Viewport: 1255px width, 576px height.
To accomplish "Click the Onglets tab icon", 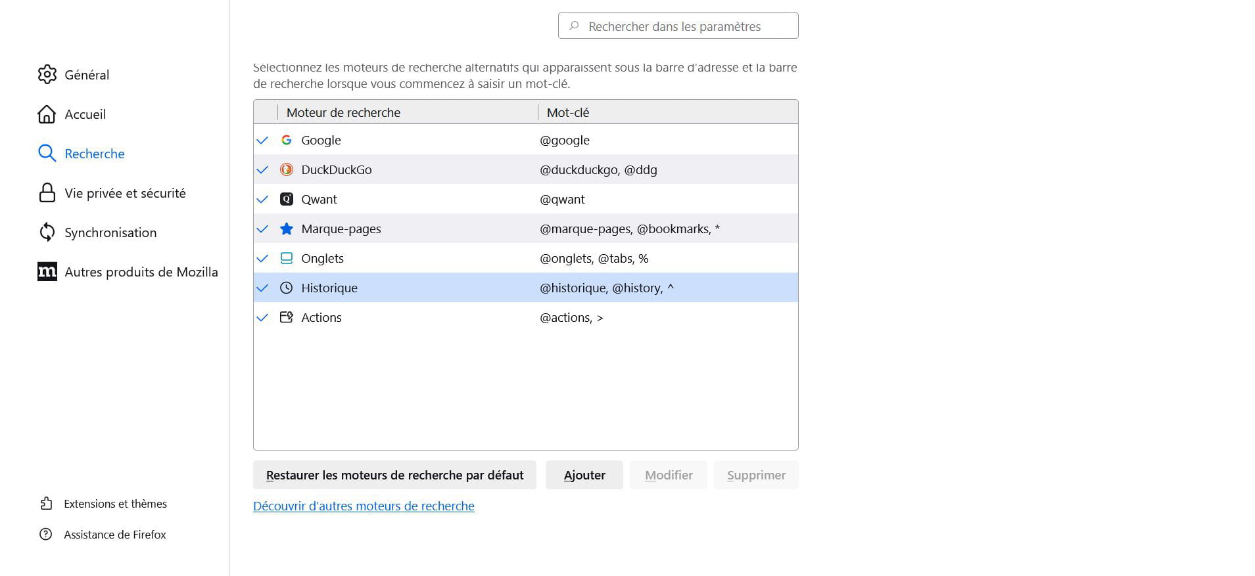I will coord(286,258).
